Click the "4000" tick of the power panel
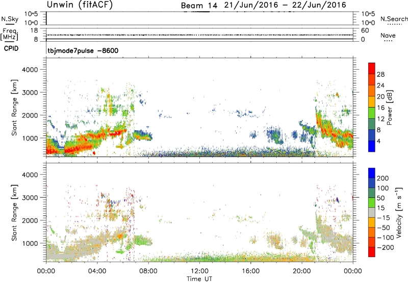Screen dimensions: 408x282 click(30, 70)
